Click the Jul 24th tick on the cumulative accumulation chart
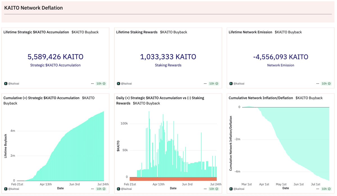Viewport: 337px width, 196px height. tap(104, 184)
